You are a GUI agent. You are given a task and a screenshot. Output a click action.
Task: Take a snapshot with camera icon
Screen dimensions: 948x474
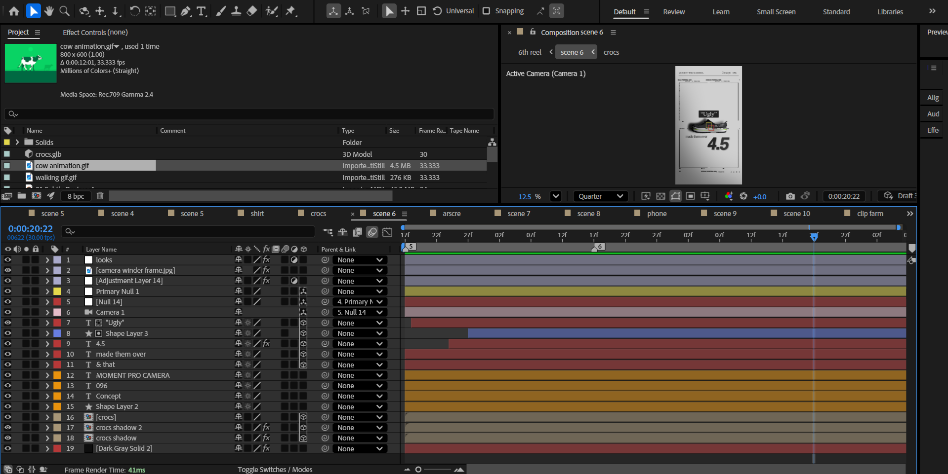(x=790, y=196)
